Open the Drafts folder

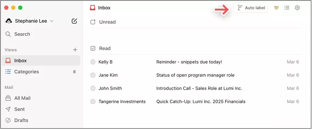click(x=41, y=120)
